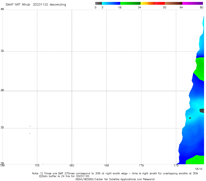Click the small dark gray diamond patch in the swath
The image size is (206, 181).
point(190,118)
